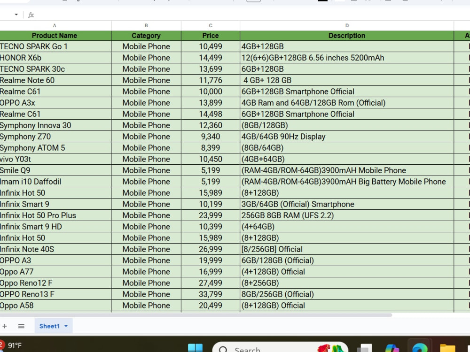This screenshot has width=470, height=352.
Task: Click the price cell 10,499
Action: (x=211, y=46)
